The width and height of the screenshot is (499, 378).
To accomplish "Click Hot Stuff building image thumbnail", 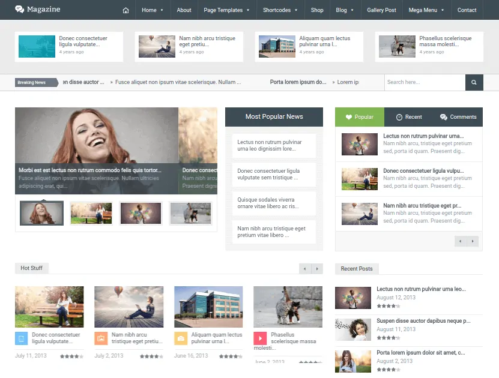I will [208, 307].
